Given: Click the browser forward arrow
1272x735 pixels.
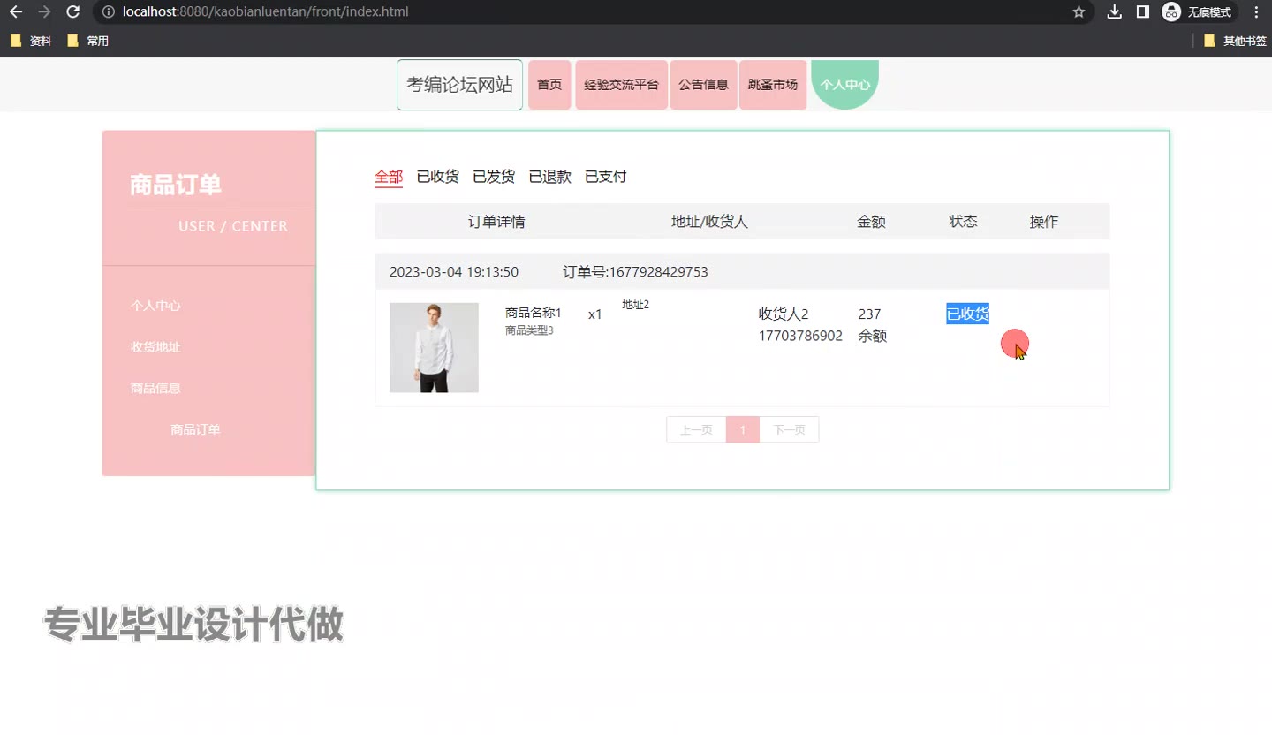Looking at the screenshot, I should pyautogui.click(x=45, y=12).
